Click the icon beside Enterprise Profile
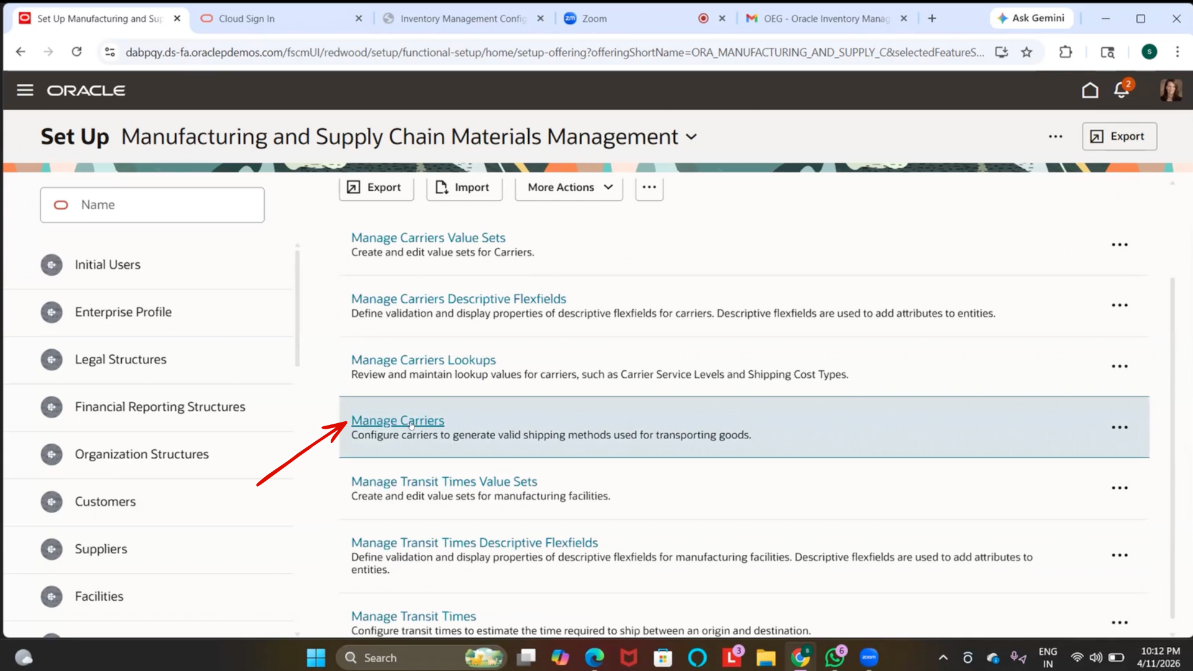 click(52, 312)
